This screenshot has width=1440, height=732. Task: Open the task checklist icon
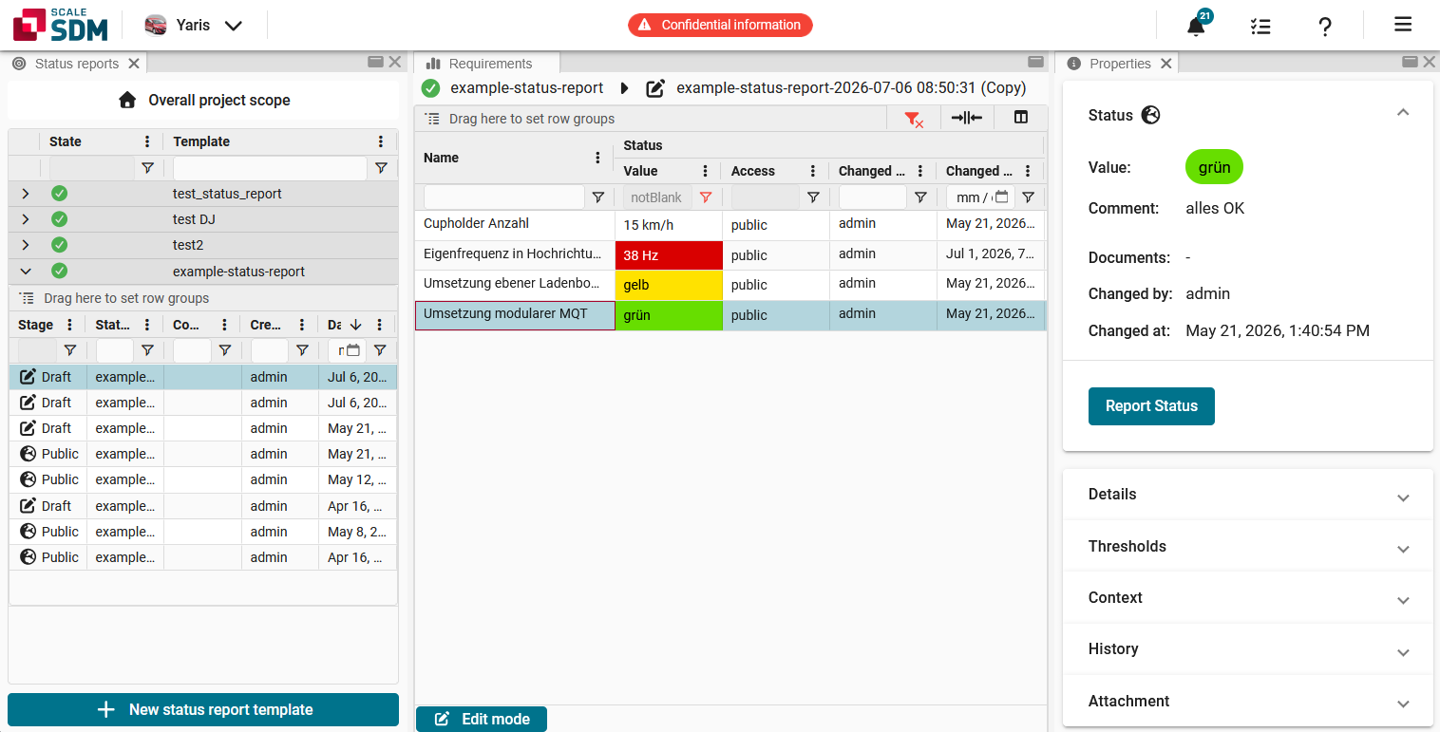[x=1260, y=26]
